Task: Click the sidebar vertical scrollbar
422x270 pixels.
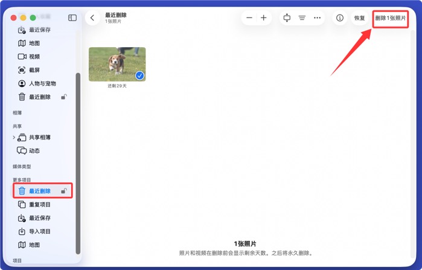Action: coord(78,164)
